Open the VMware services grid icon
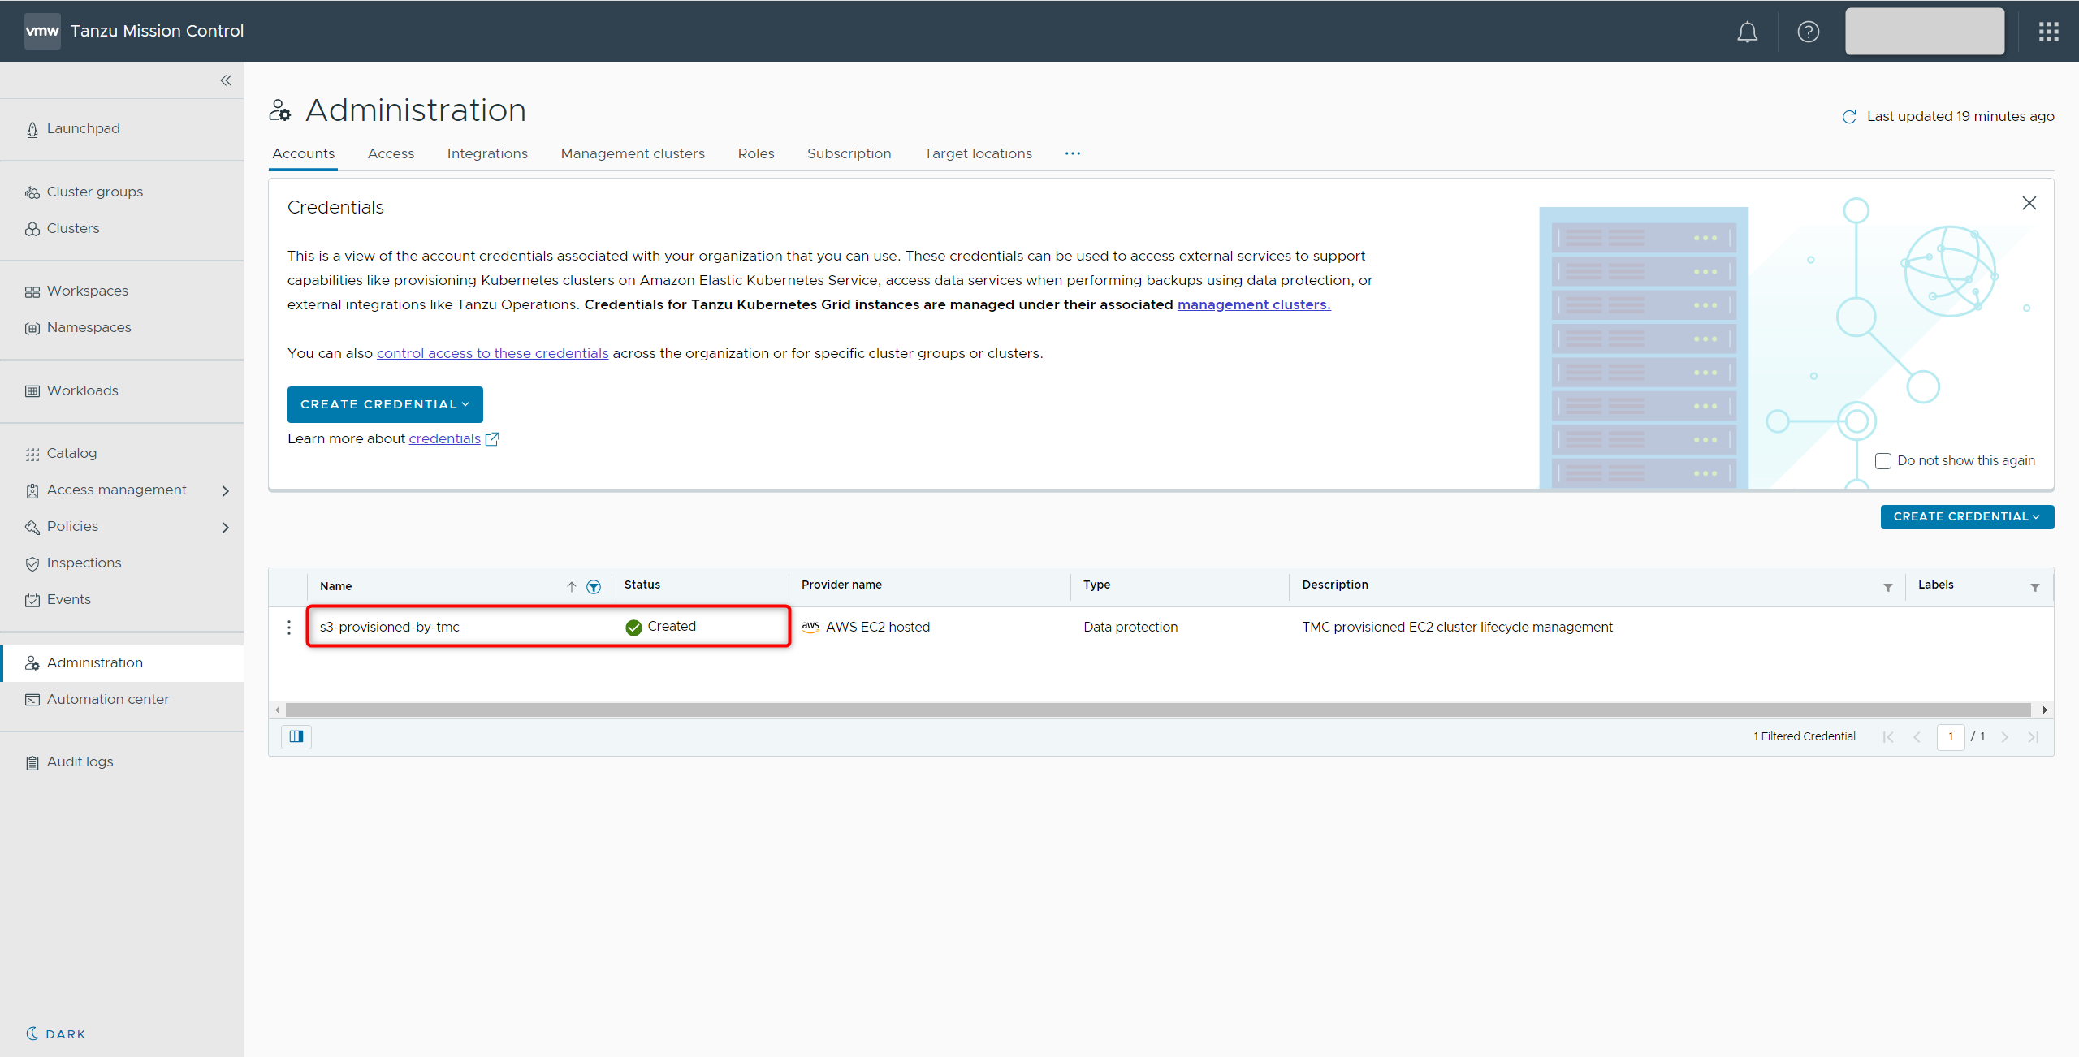 click(x=2048, y=32)
